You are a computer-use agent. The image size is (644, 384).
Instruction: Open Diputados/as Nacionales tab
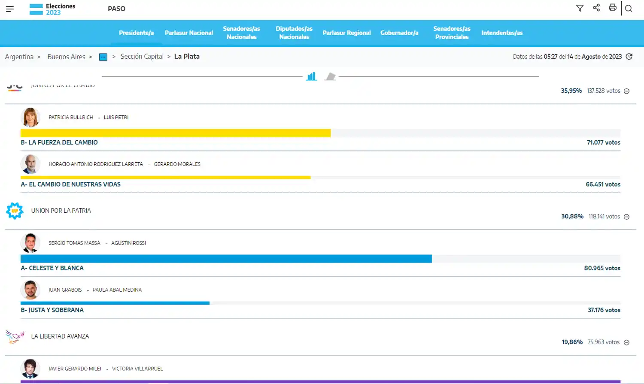[294, 33]
